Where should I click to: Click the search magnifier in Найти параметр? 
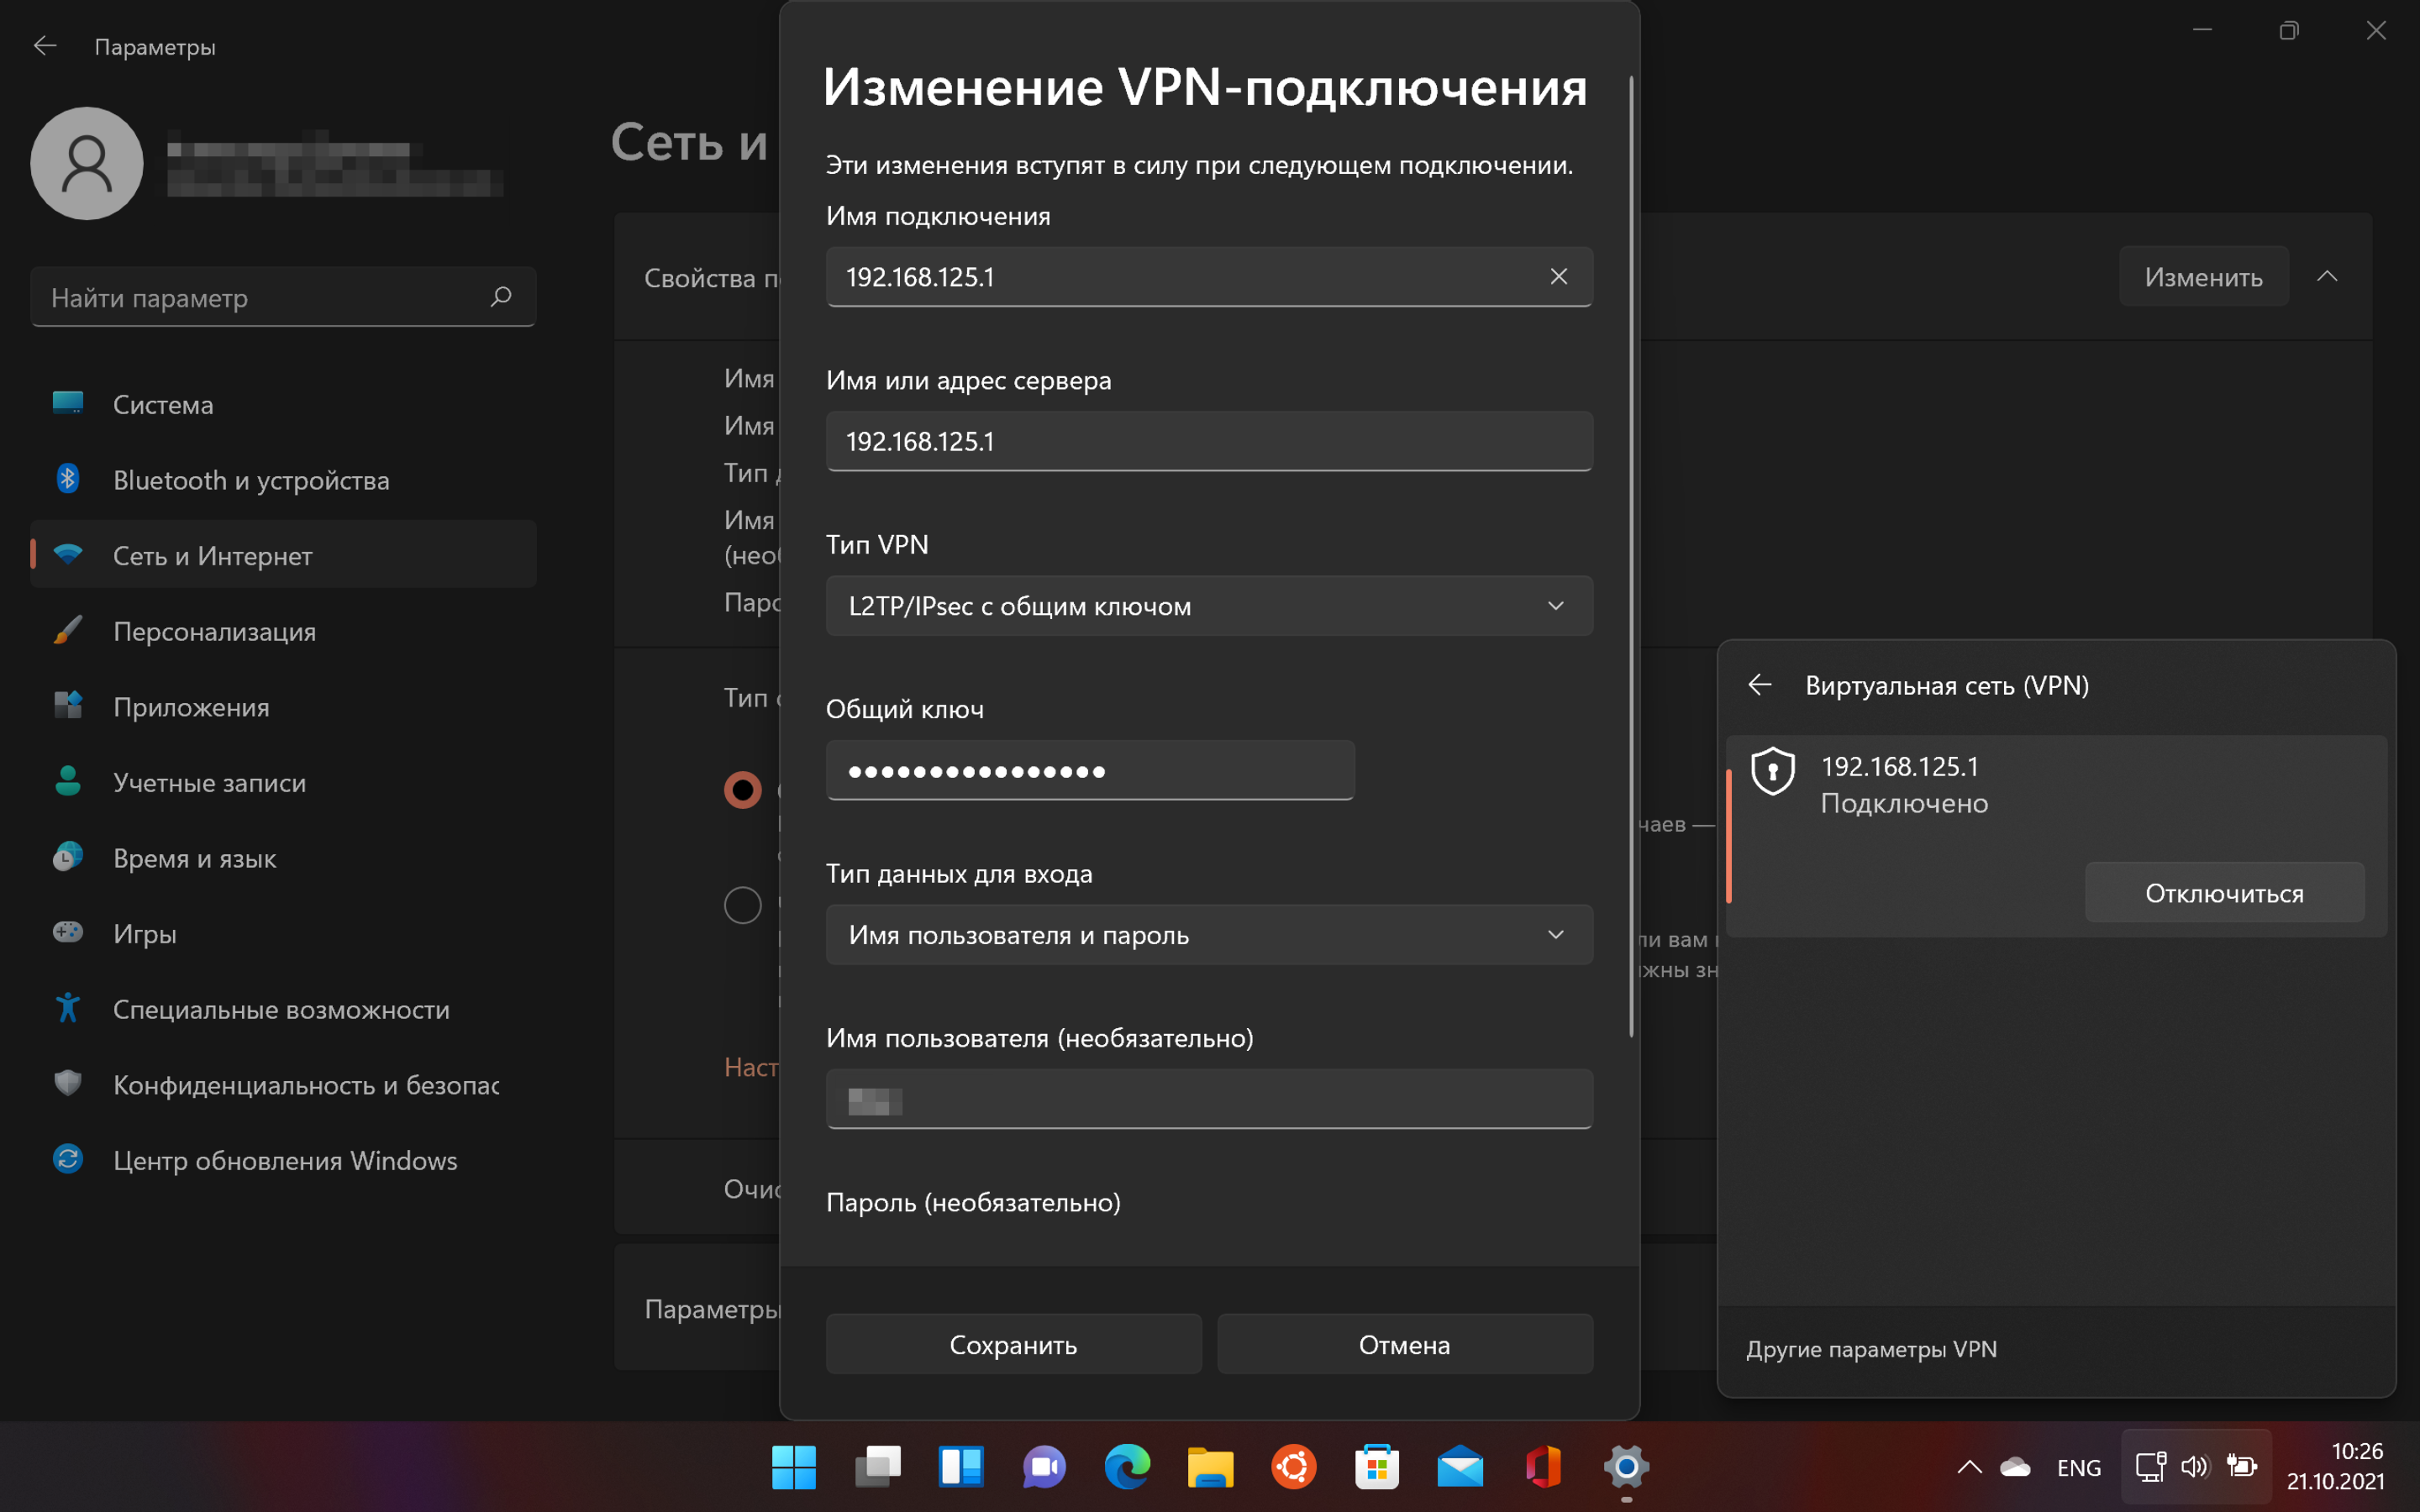(501, 297)
